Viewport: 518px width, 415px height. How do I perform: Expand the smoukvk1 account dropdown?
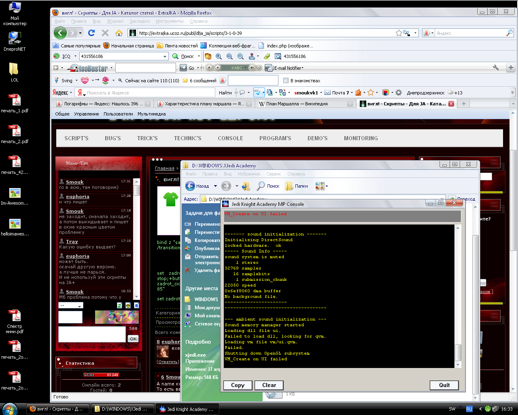pos(321,92)
